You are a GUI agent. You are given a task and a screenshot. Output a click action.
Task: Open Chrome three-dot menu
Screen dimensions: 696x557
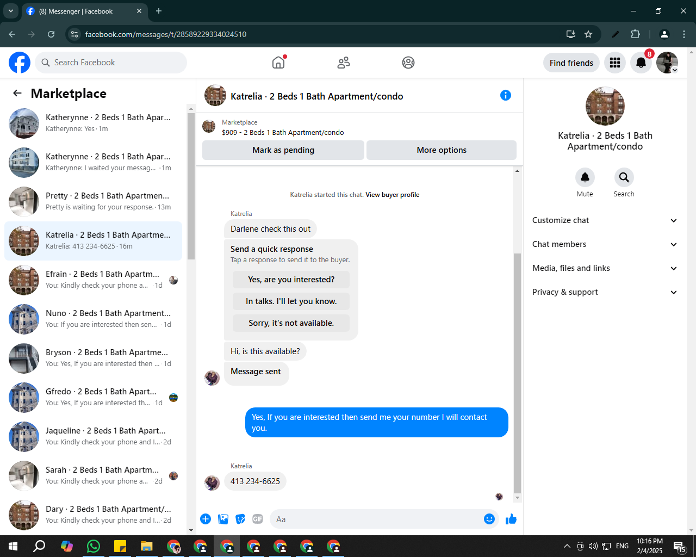[684, 34]
